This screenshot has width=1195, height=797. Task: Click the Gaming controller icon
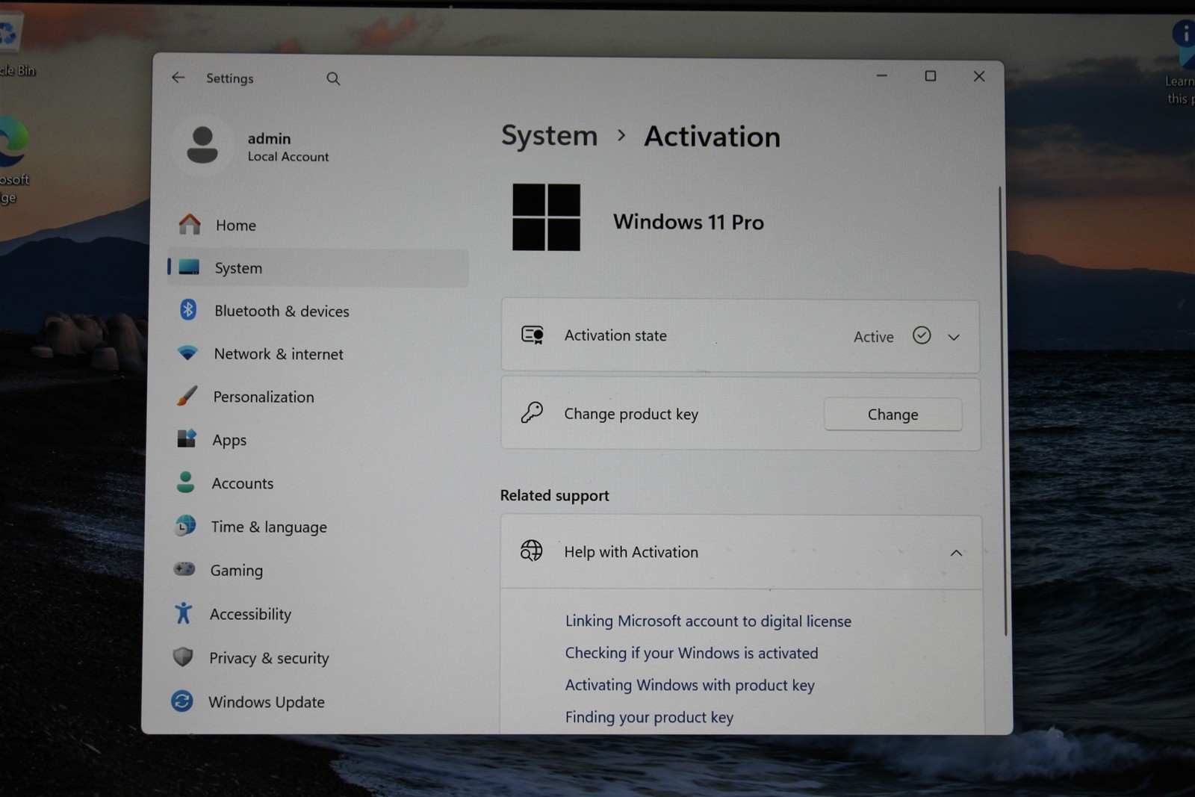(x=184, y=569)
